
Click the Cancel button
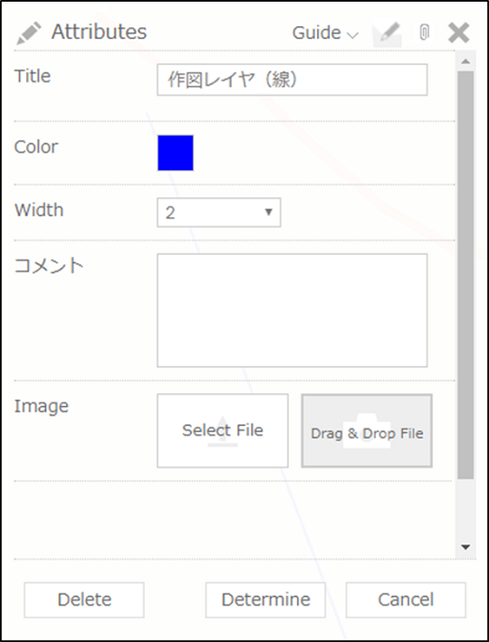tap(406, 600)
